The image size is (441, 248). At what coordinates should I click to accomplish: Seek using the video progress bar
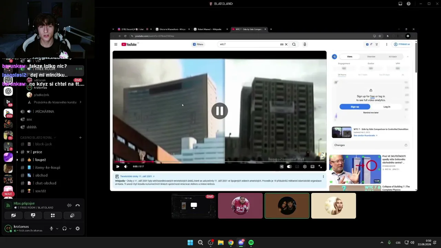219,162
